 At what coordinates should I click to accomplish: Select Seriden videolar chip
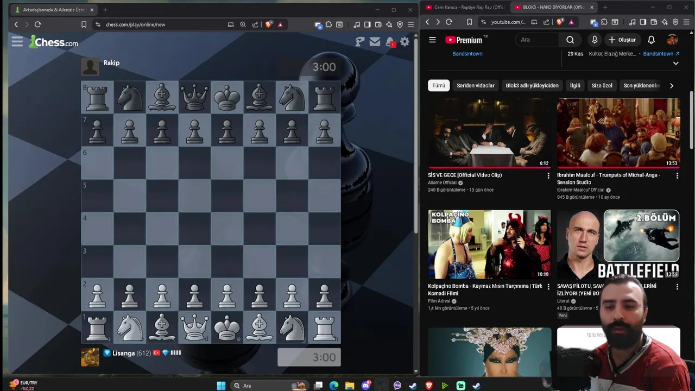[476, 85]
